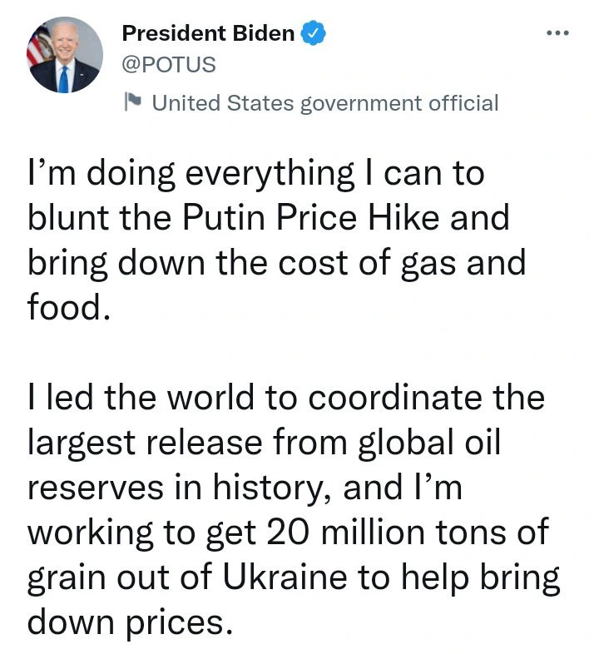The width and height of the screenshot is (599, 654).
Task: Click the word "working" in the tweet
Action: coord(91,534)
